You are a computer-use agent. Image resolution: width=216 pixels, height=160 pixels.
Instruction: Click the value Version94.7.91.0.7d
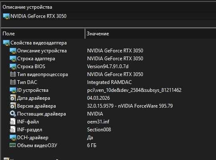click(x=108, y=66)
